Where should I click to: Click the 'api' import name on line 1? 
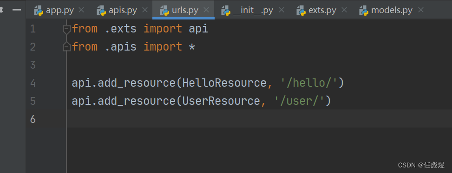(198, 29)
